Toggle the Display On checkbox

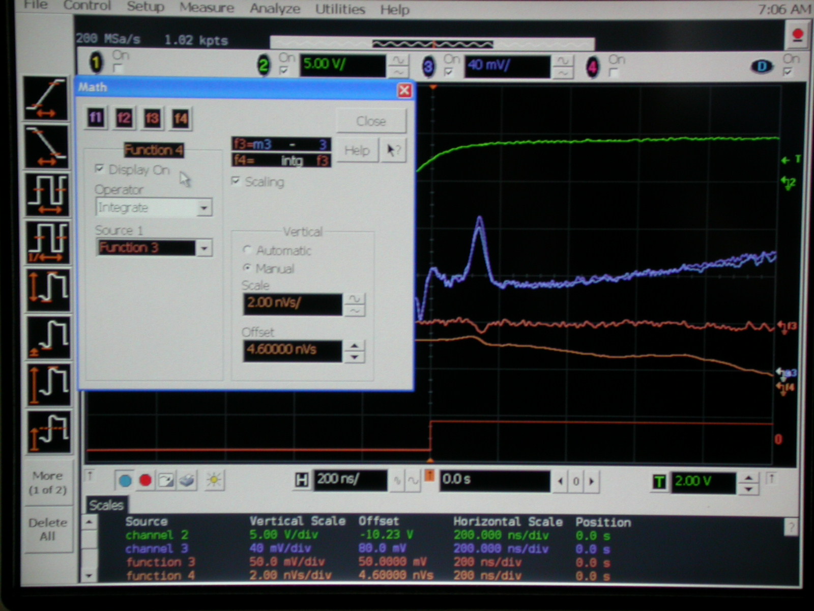pyautogui.click(x=100, y=169)
